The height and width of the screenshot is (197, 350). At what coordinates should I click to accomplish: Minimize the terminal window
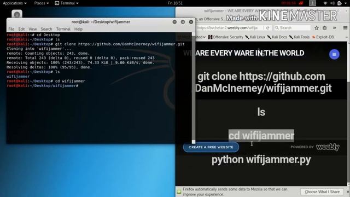click(174, 22)
